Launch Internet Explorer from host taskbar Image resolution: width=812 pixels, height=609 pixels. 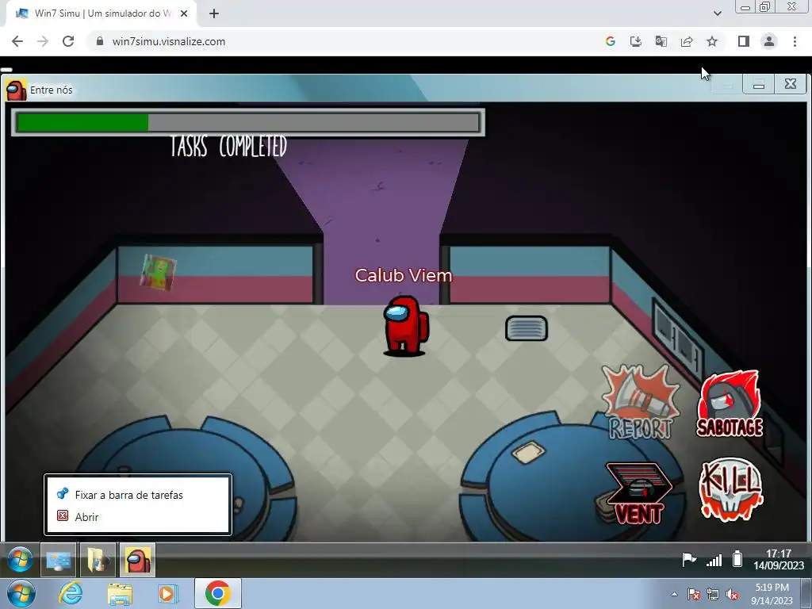tap(71, 593)
